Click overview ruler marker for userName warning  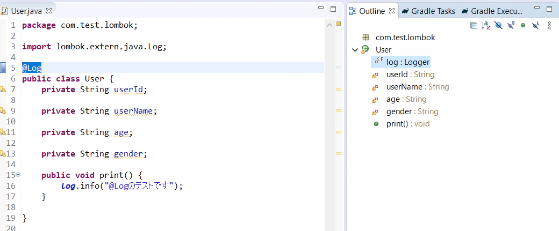tap(339, 110)
